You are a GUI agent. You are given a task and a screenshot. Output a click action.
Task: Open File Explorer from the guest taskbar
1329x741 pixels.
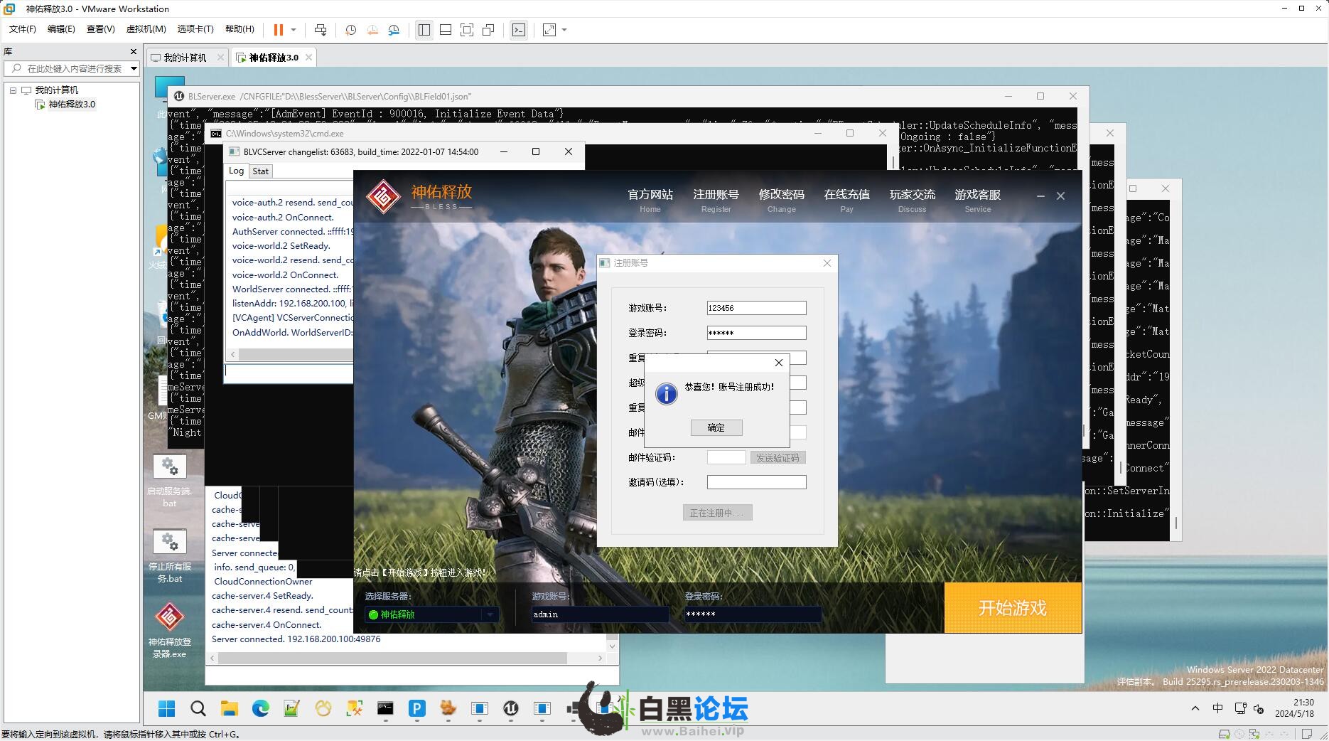point(229,708)
